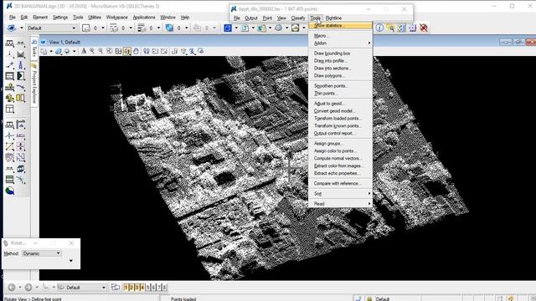Open MicroStation Applications menu
This screenshot has height=301, width=536.
point(144,18)
